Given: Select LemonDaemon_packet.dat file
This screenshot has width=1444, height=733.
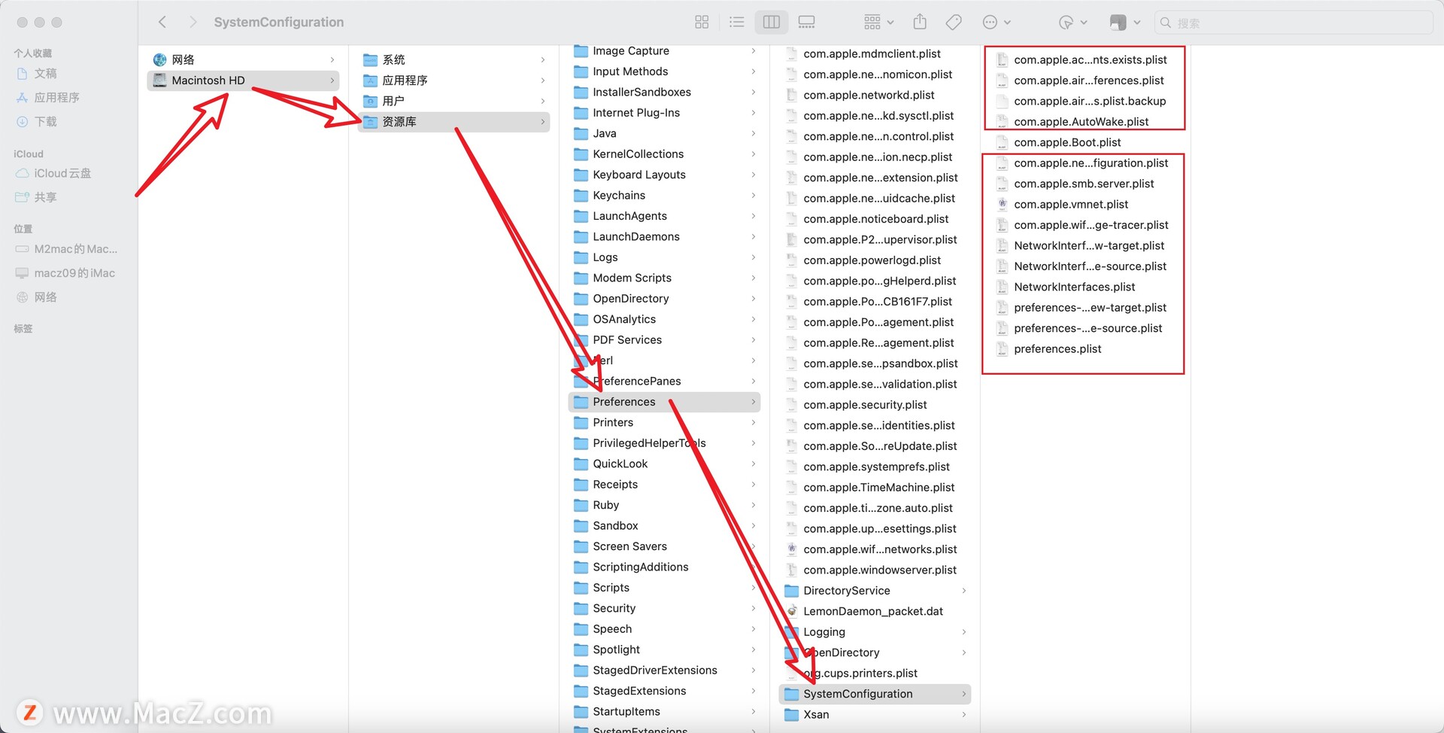Looking at the screenshot, I should pos(875,612).
